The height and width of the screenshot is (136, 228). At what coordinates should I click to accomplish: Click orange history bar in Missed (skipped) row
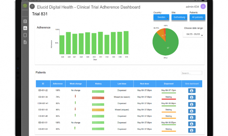coord(98,110)
